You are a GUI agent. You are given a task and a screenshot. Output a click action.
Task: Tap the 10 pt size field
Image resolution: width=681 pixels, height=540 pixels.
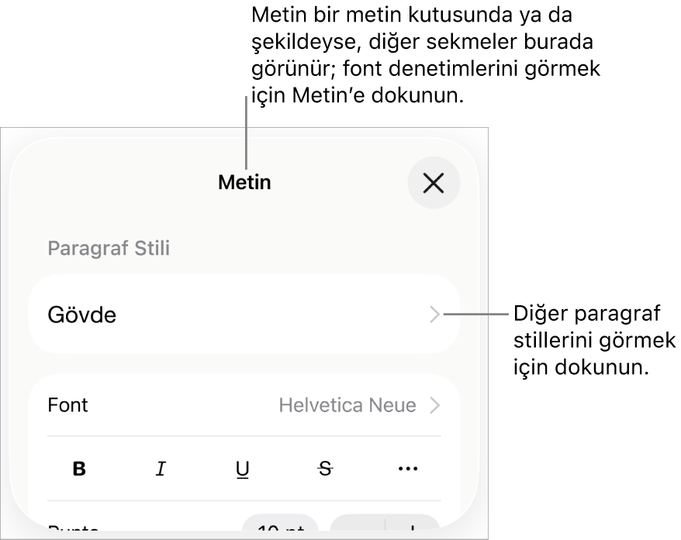[281, 526]
